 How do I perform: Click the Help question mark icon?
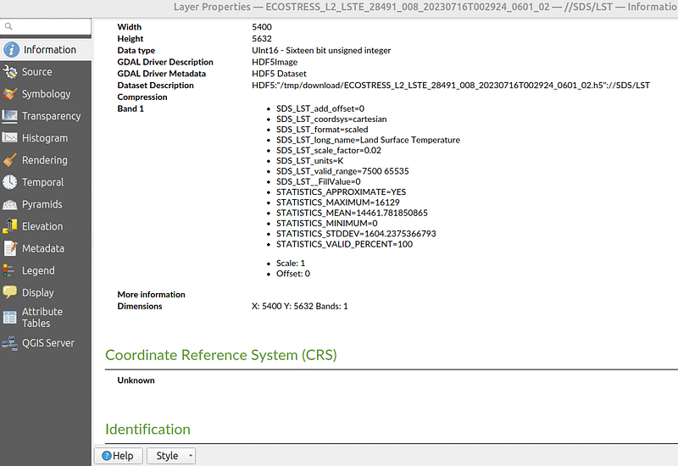tap(107, 456)
